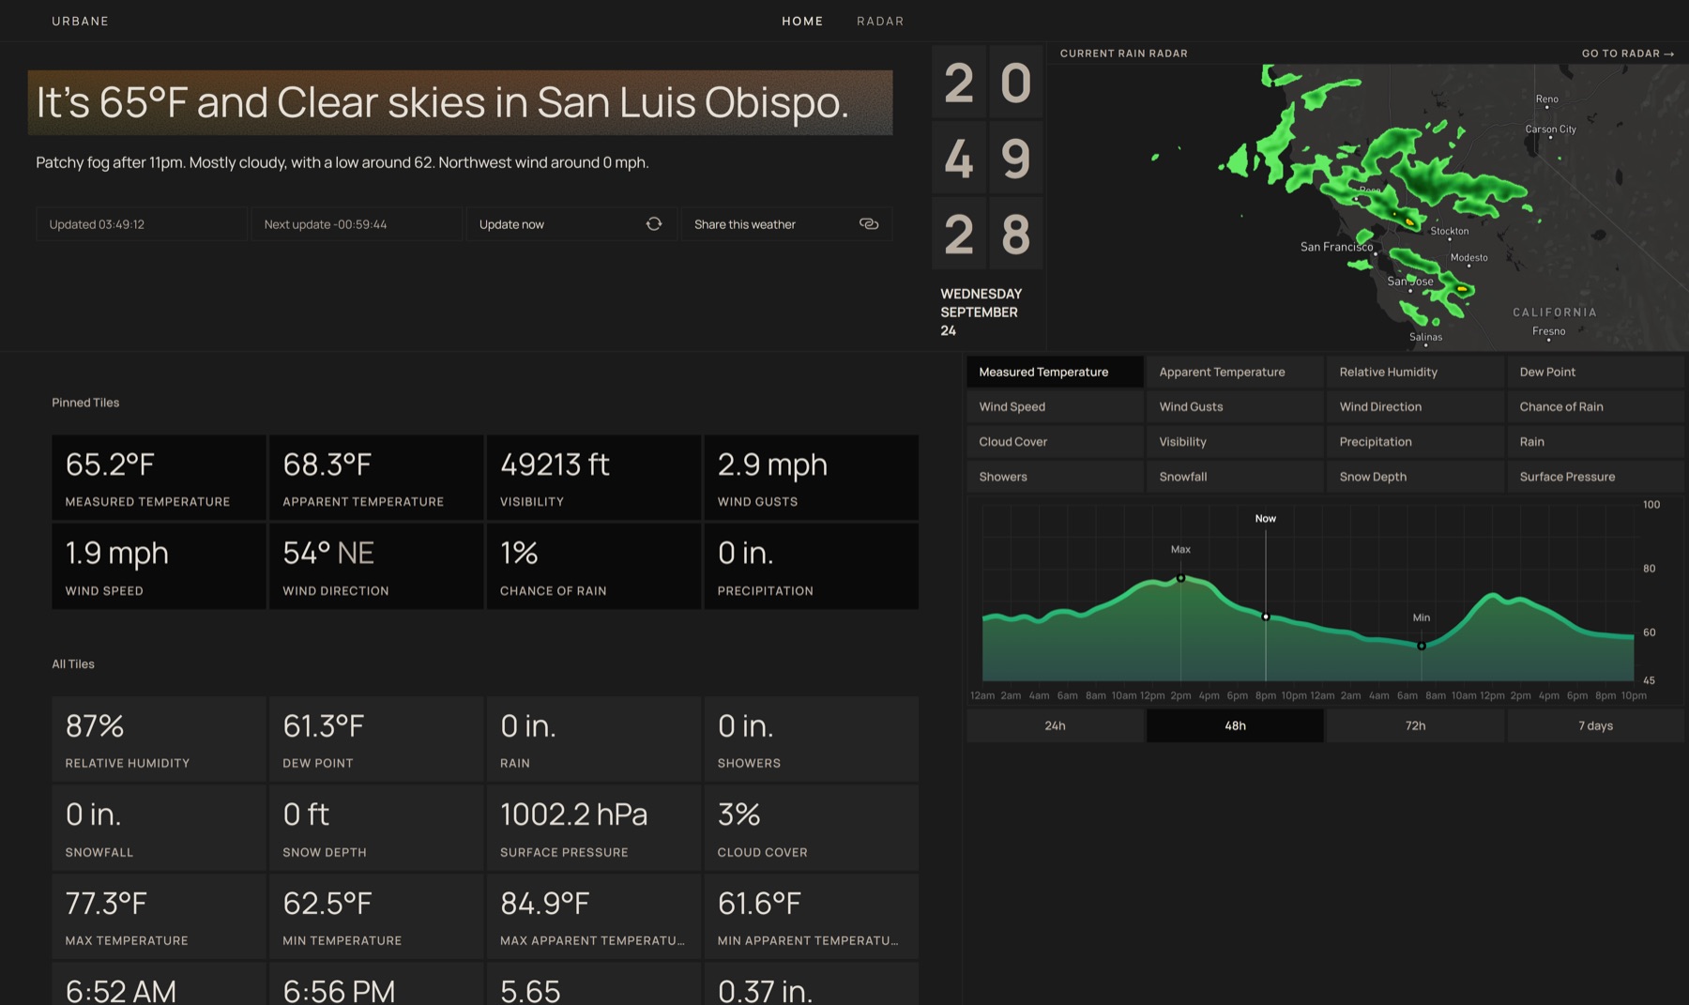The image size is (1689, 1005).
Task: Click San Francisco on the rain radar map
Action: [1336, 247]
